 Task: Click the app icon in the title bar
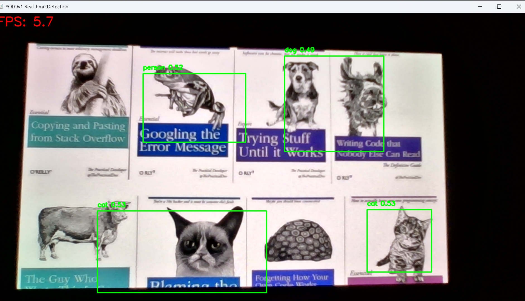pos(1,6)
